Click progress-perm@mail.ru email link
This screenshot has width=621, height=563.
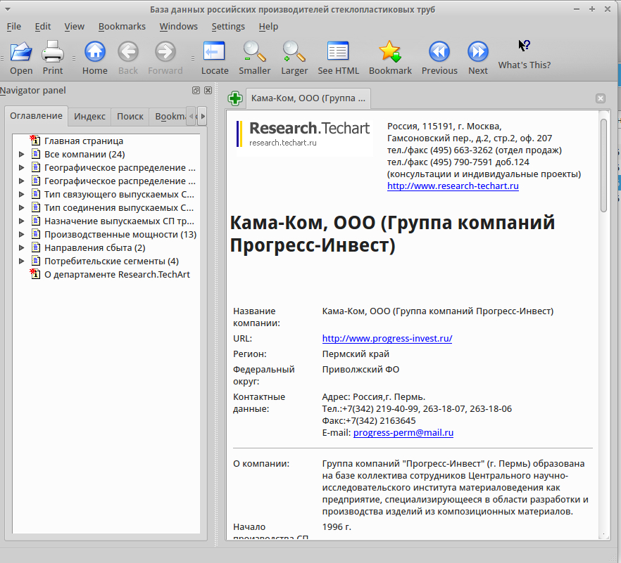pos(403,432)
